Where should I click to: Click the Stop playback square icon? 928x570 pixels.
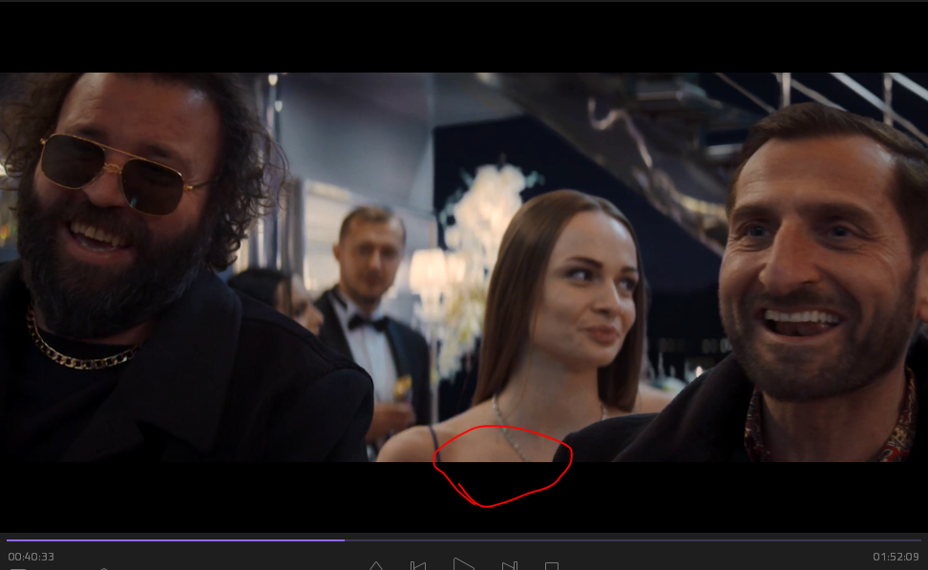click(x=551, y=566)
